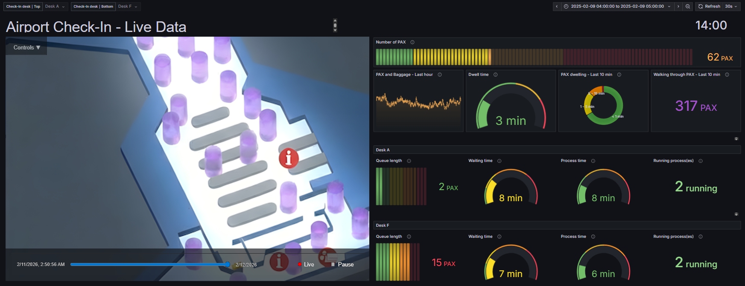This screenshot has width=745, height=286.
Task: Open info tooltip for Number of PAX
Action: tap(412, 42)
